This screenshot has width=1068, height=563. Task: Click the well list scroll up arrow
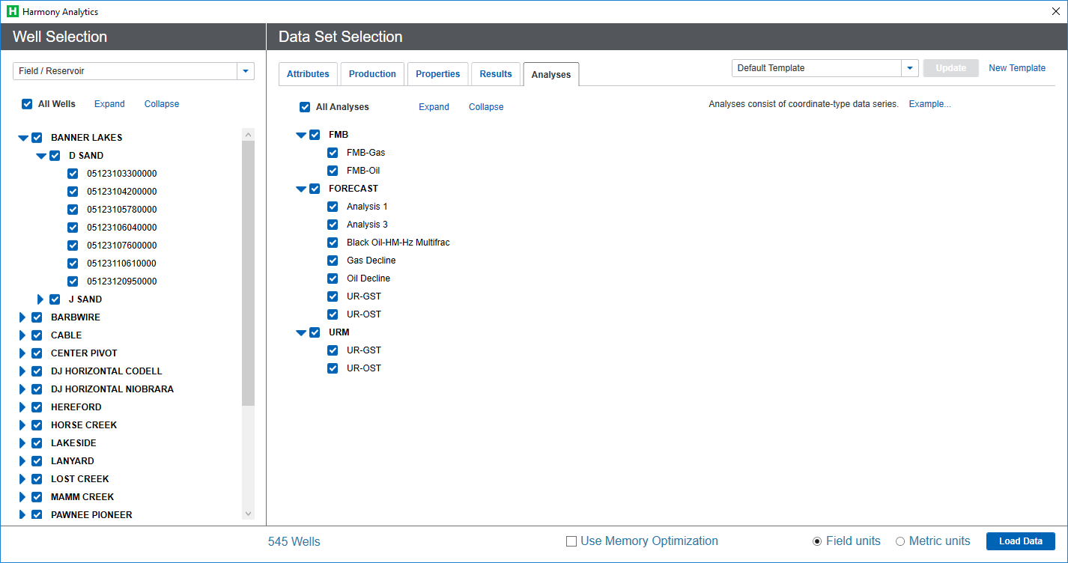click(x=249, y=134)
